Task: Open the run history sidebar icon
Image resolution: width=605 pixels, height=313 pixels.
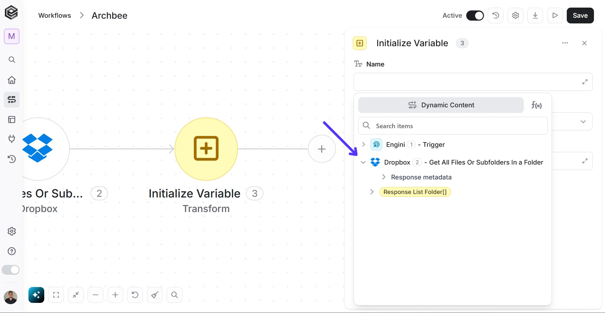Action: (x=12, y=159)
